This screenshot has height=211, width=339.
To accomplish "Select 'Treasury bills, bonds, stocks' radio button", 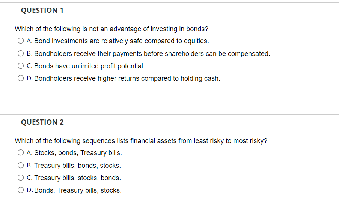I will tap(21, 166).
